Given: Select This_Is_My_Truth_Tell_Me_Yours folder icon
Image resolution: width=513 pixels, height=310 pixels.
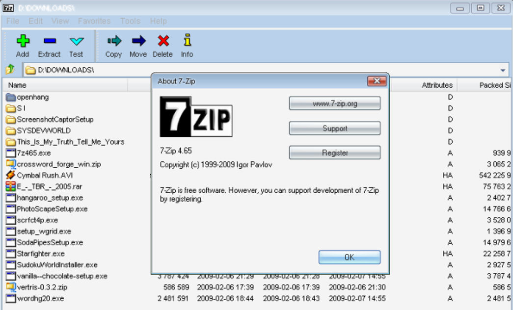Looking at the screenshot, I should (11, 142).
